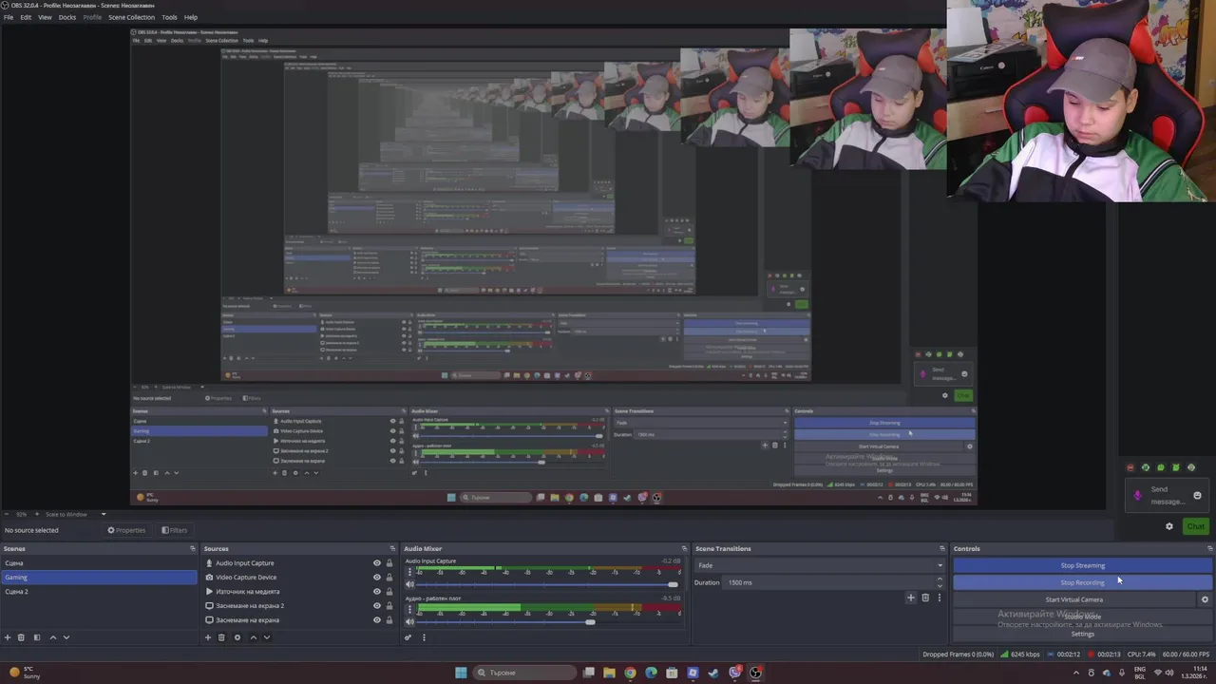Mute Аудио - работен плот in mixer
This screenshot has width=1216, height=684.
[410, 621]
